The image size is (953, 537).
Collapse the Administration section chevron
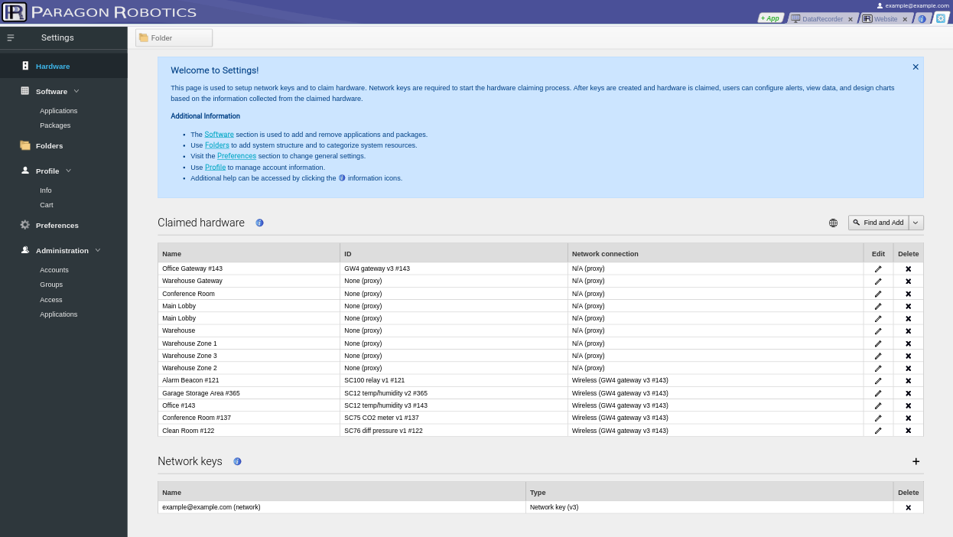(x=98, y=250)
